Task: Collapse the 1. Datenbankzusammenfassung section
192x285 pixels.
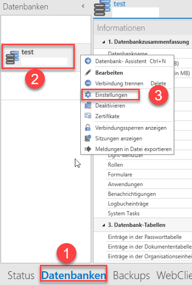Action: coord(104,42)
